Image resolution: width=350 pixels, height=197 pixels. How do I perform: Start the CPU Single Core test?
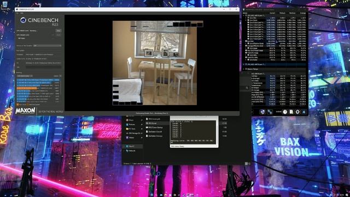point(59,35)
